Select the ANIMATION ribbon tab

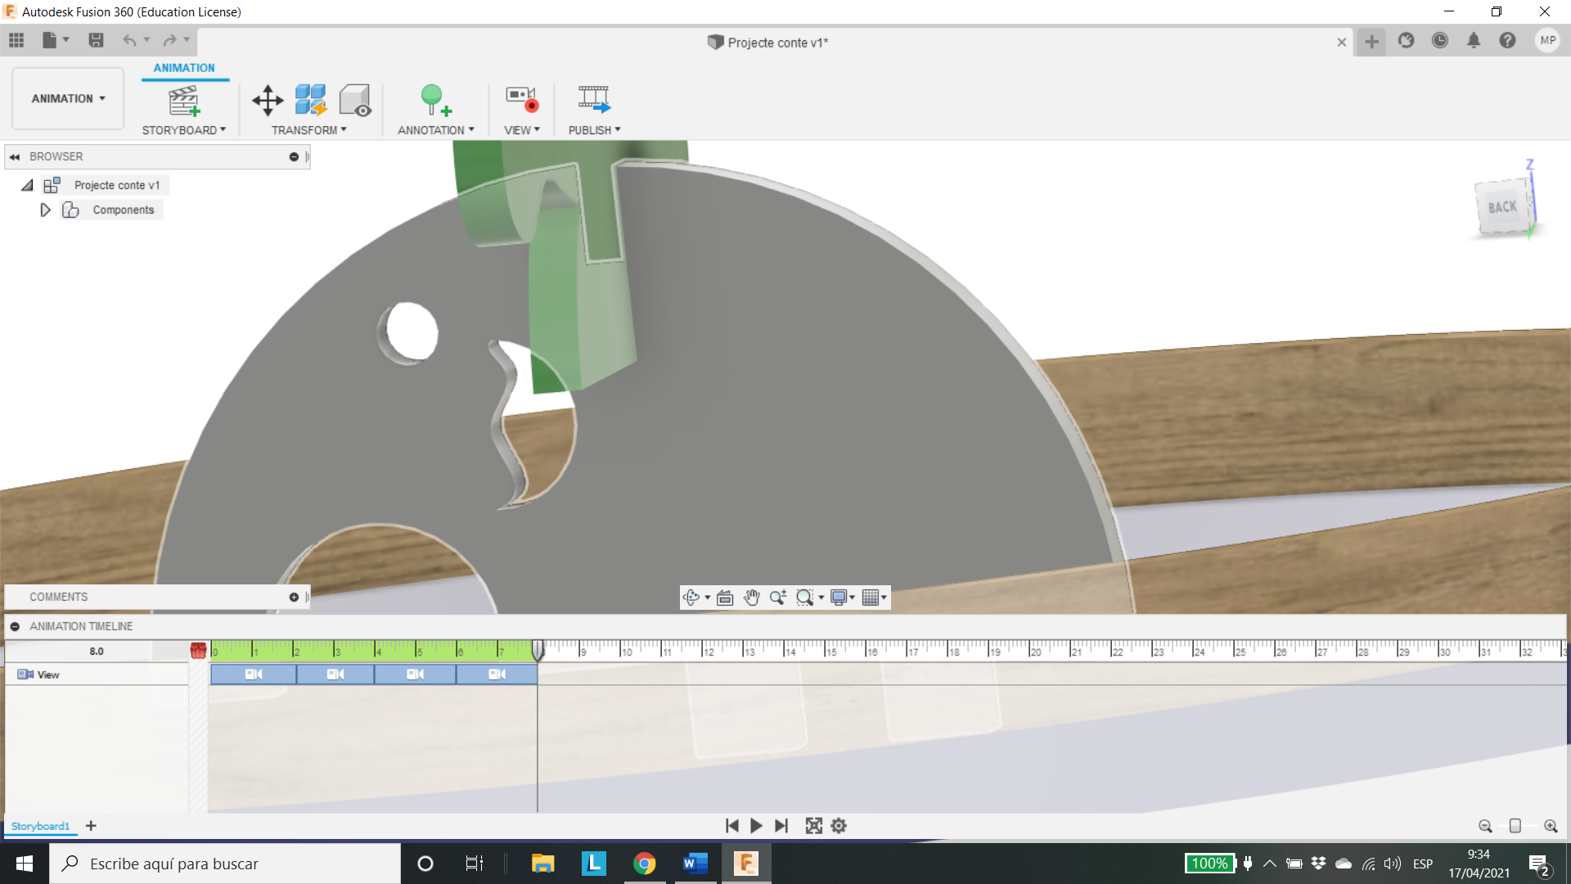184,68
